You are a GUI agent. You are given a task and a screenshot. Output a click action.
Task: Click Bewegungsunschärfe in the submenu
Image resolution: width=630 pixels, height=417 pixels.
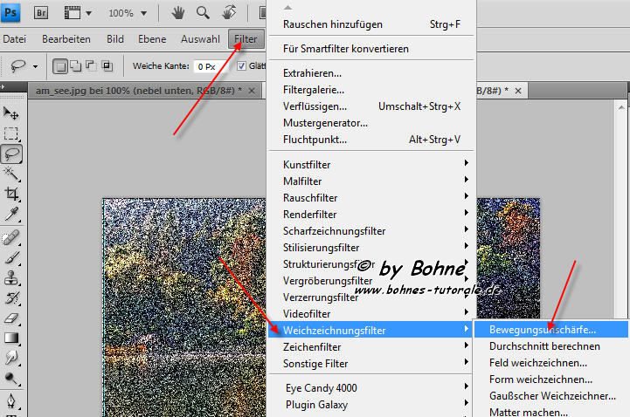coord(543,330)
